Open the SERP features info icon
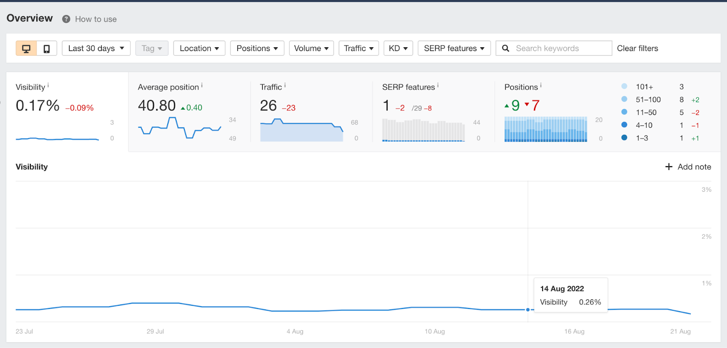 (x=438, y=85)
